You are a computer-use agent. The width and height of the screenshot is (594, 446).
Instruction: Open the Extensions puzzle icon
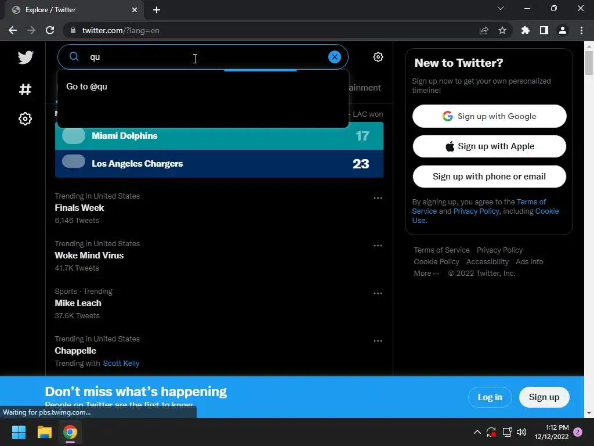(x=525, y=30)
